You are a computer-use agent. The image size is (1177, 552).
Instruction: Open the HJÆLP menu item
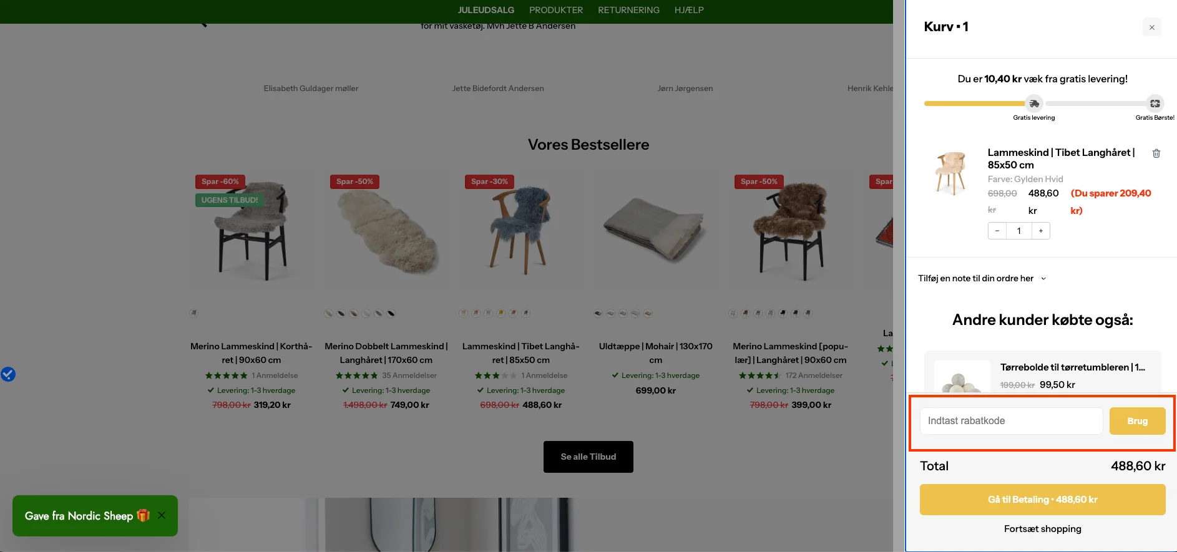[x=689, y=10]
